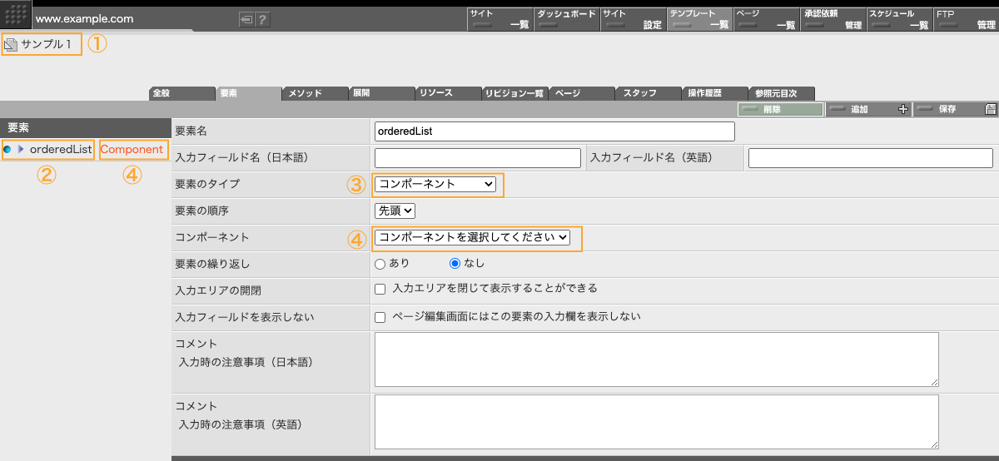Viewport: 999px width, 461px height.
Task: Open the ダッシュボード menu
Action: click(566, 19)
